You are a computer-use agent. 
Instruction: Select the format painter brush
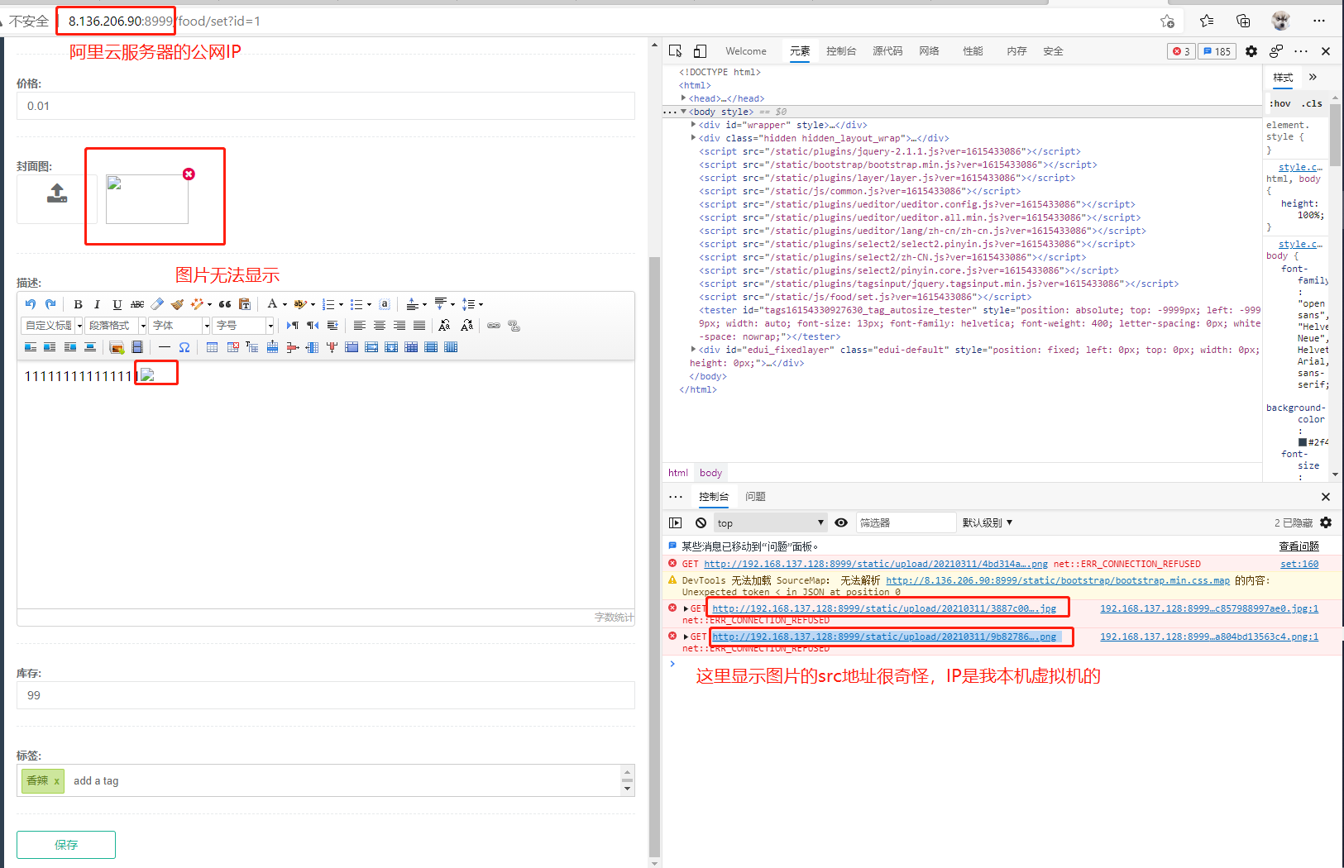177,304
